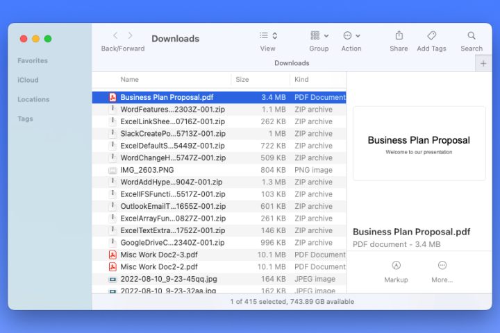Select the IMG_2603.PNG file
The height and width of the screenshot is (333, 500).
pos(219,170)
